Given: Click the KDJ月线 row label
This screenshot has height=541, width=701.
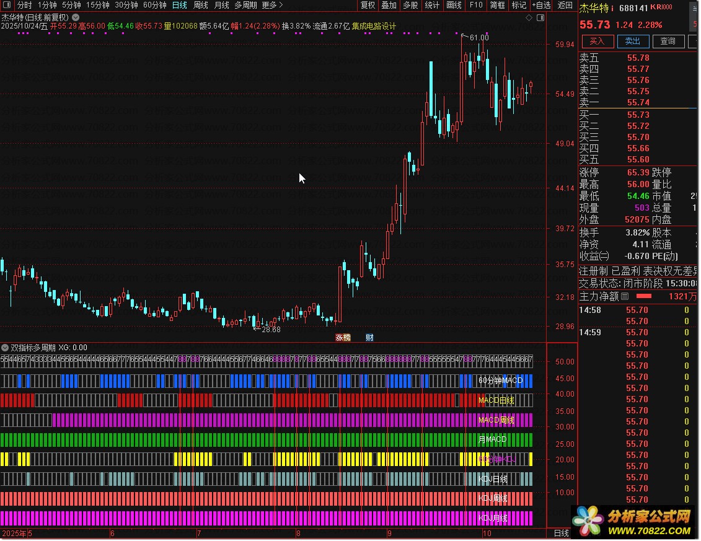Looking at the screenshot, I should [493, 518].
